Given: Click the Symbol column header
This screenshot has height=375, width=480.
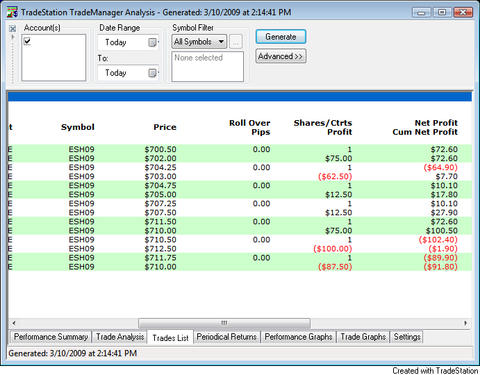Looking at the screenshot, I should point(77,127).
